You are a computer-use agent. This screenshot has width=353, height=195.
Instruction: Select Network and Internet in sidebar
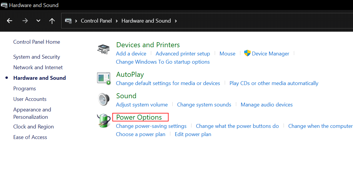[x=38, y=67]
